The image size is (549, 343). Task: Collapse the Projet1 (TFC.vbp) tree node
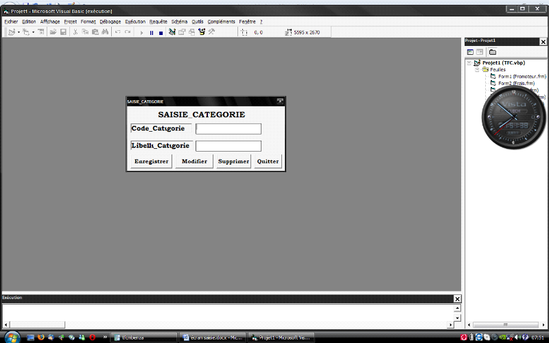click(469, 63)
